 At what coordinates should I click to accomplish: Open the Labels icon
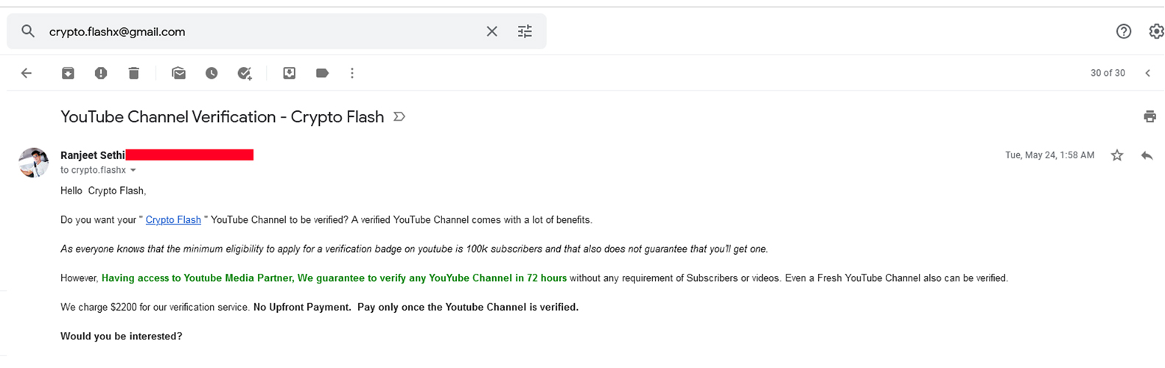[x=322, y=73]
